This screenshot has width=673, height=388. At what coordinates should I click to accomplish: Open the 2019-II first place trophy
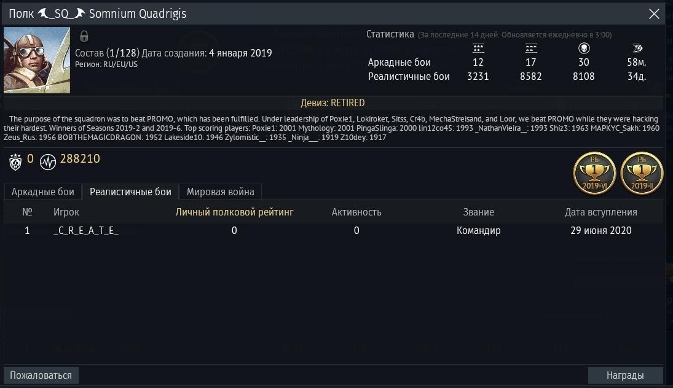[642, 173]
